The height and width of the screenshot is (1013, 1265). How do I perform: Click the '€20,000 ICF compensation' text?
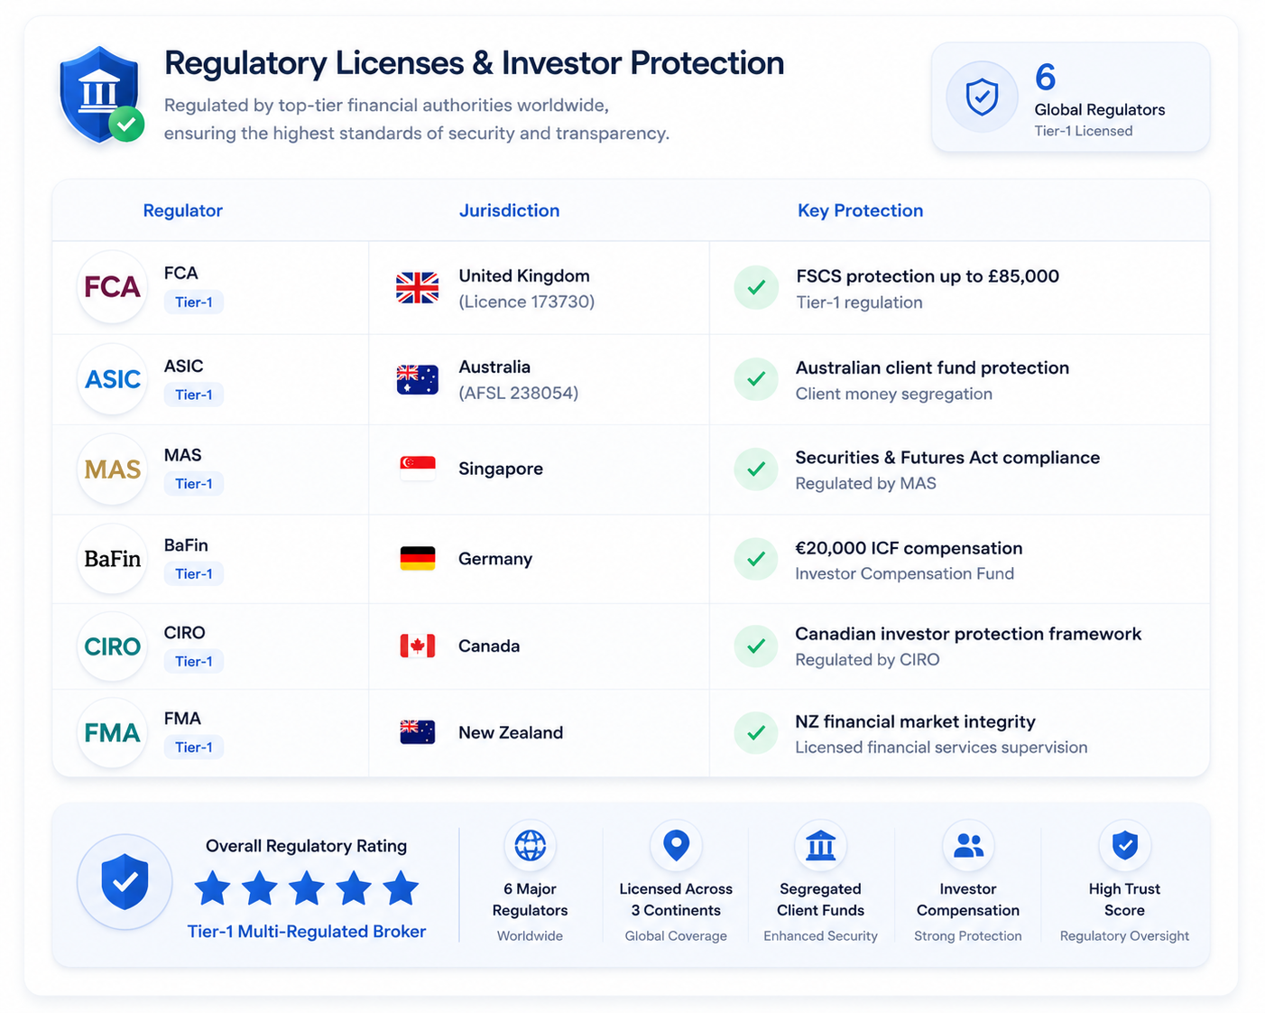(x=909, y=548)
